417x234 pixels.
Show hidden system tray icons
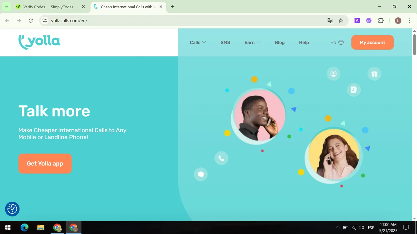tap(338, 228)
